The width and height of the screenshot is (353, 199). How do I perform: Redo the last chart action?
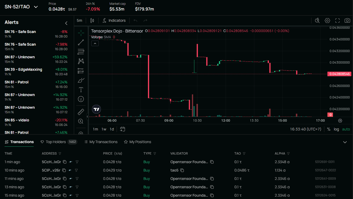(145, 21)
